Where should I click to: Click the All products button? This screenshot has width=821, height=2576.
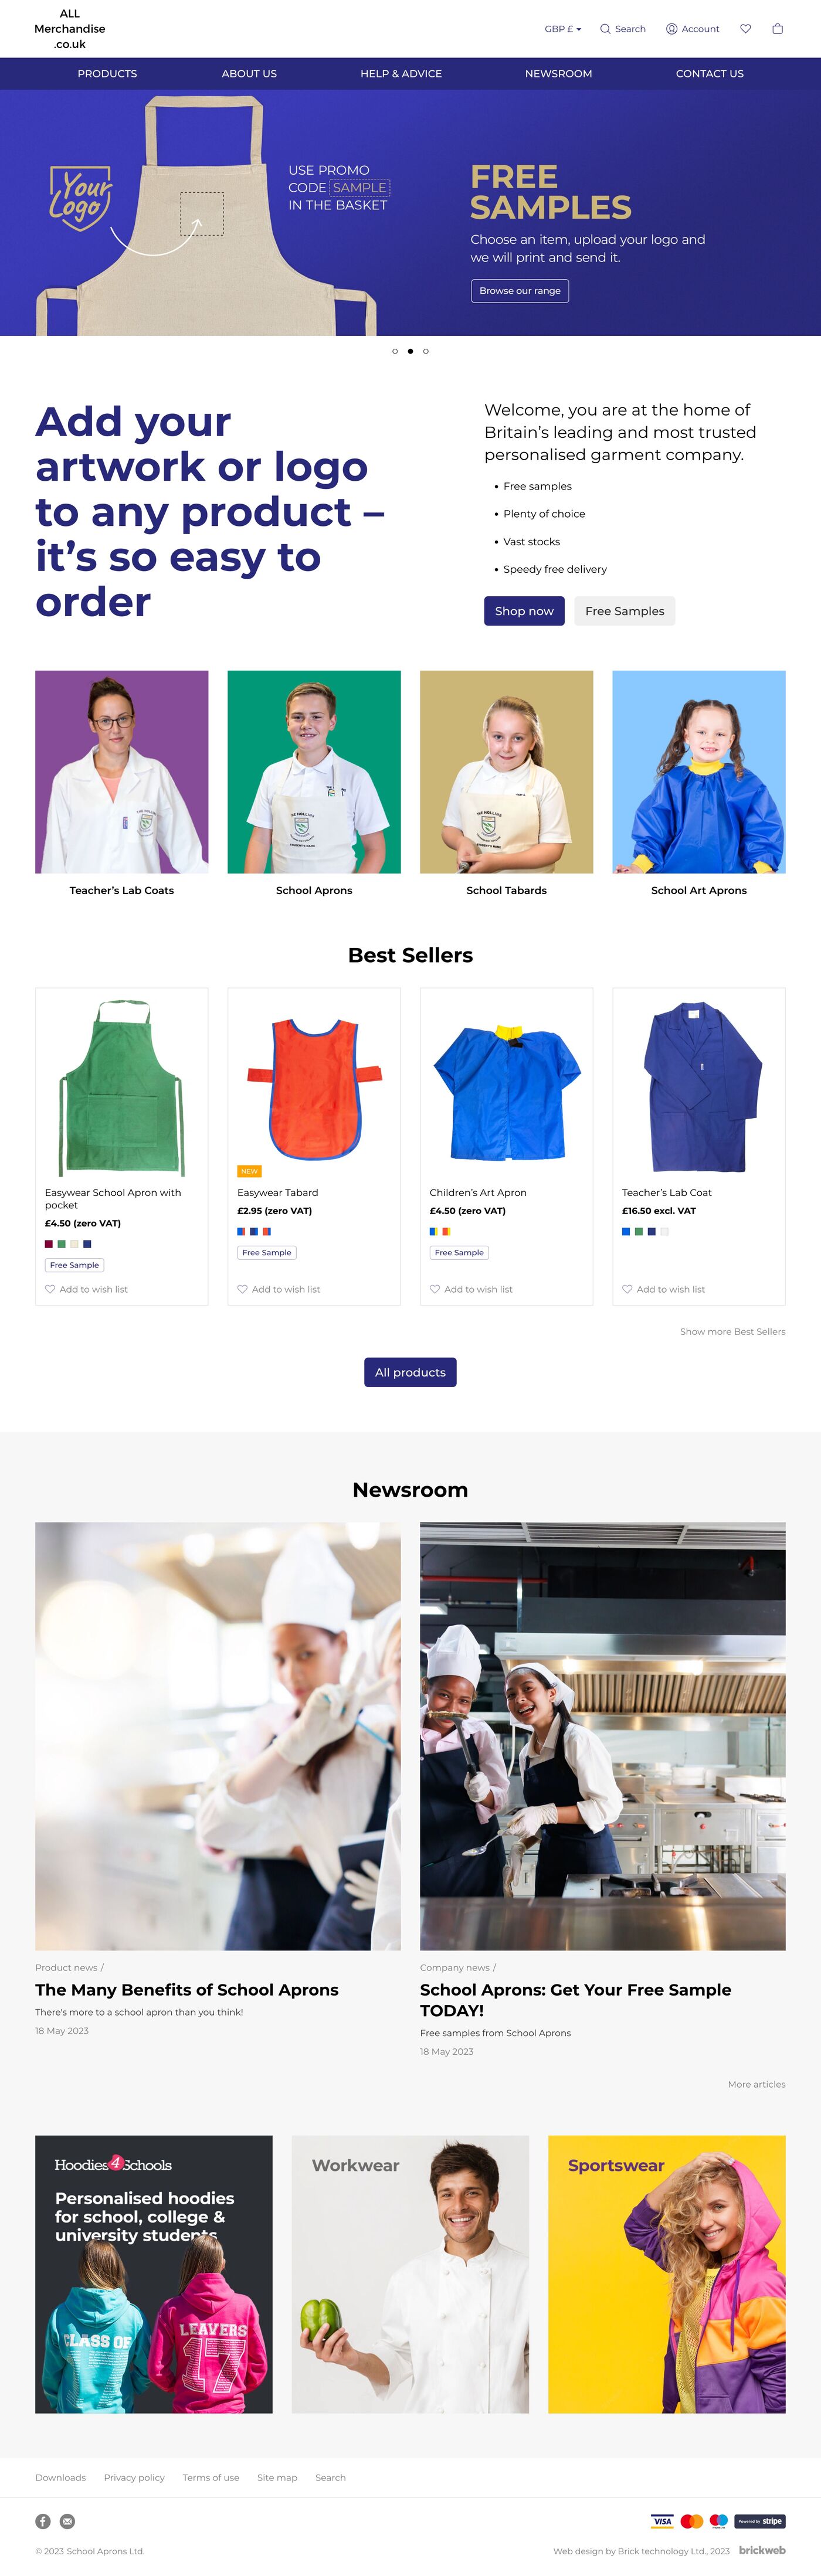410,1372
